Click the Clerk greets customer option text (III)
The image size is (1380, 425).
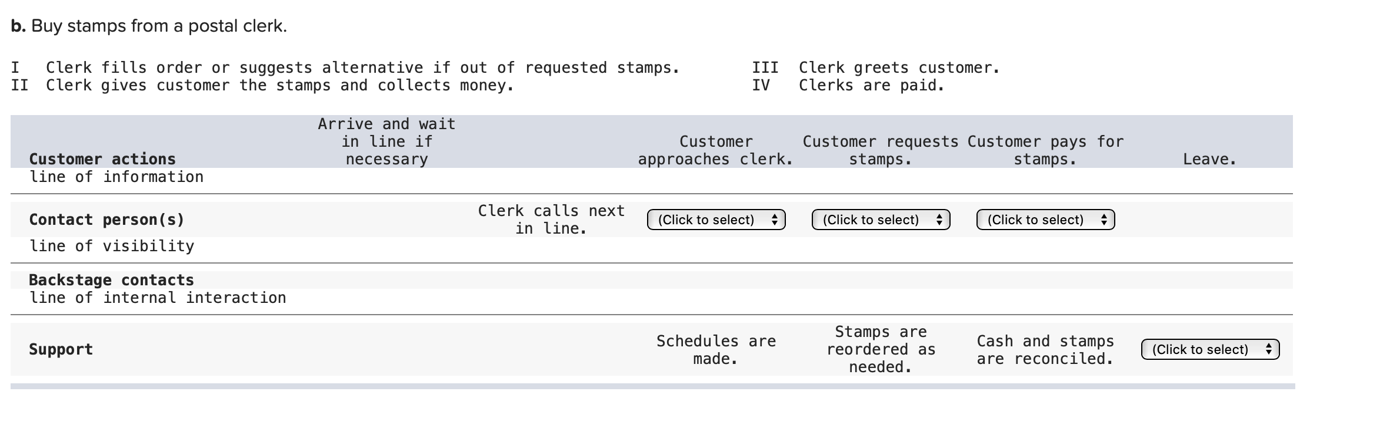click(898, 67)
